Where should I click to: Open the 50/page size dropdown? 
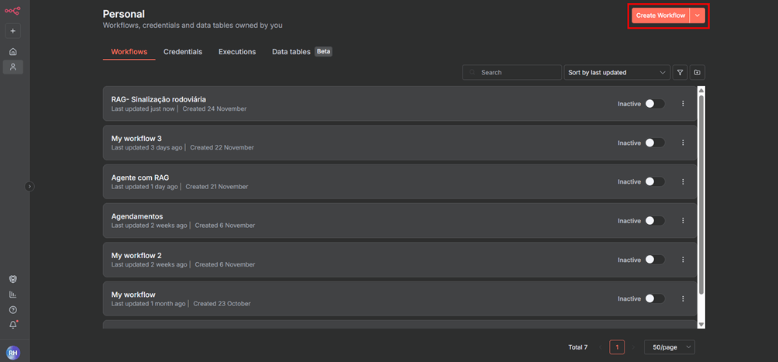point(670,347)
